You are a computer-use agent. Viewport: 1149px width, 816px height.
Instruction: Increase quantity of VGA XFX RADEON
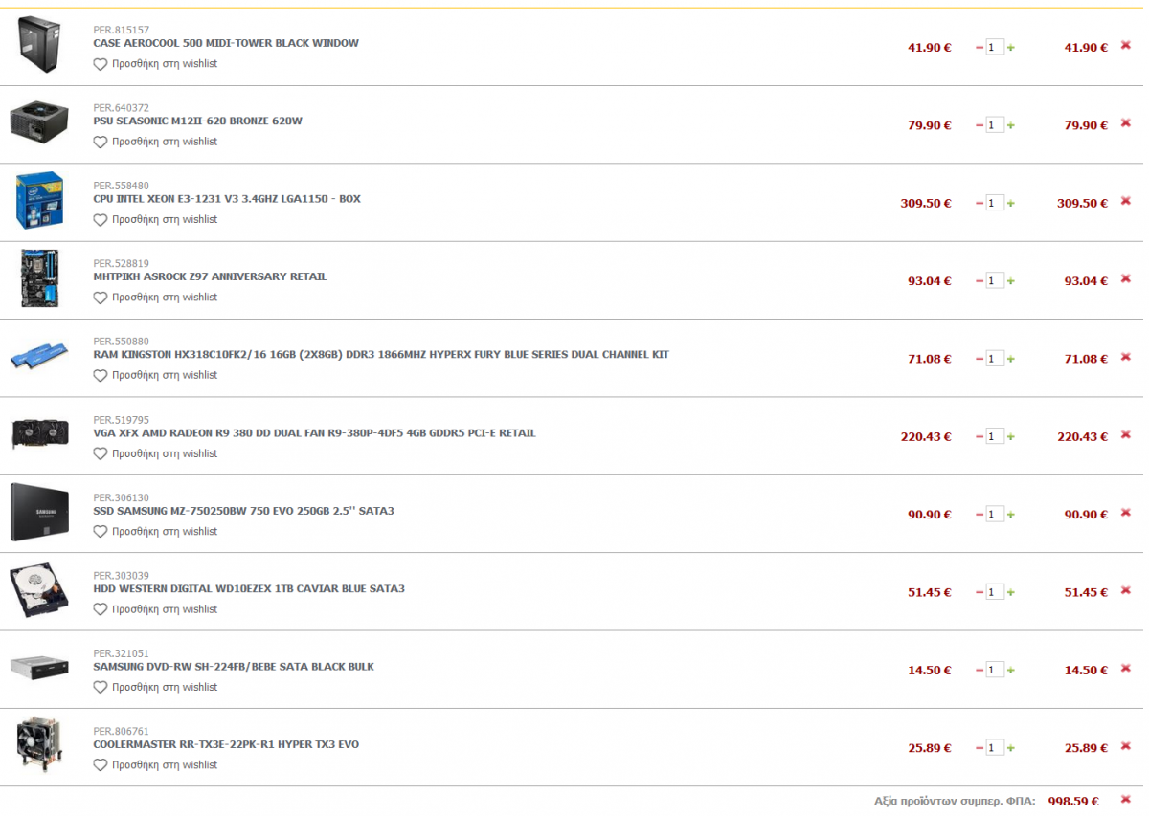click(1011, 437)
